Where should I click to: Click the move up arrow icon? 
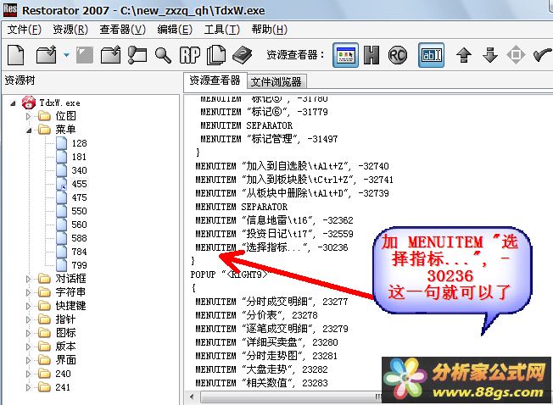pyautogui.click(x=464, y=55)
